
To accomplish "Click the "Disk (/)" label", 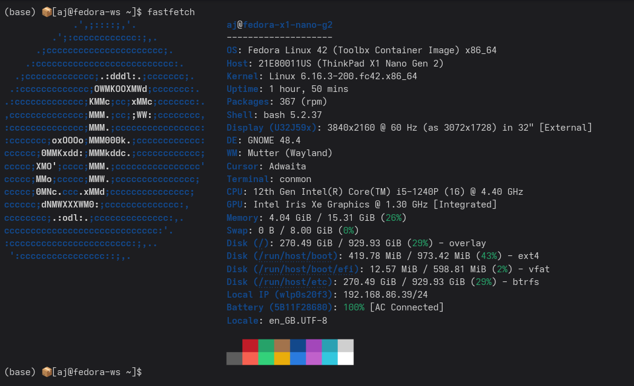I will click(248, 243).
